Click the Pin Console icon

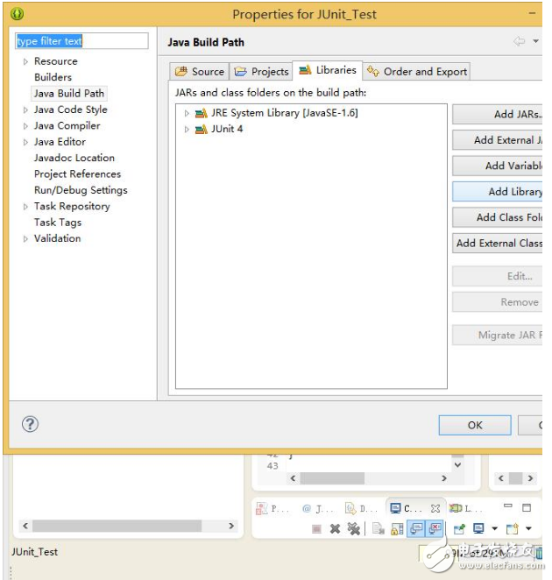click(458, 528)
